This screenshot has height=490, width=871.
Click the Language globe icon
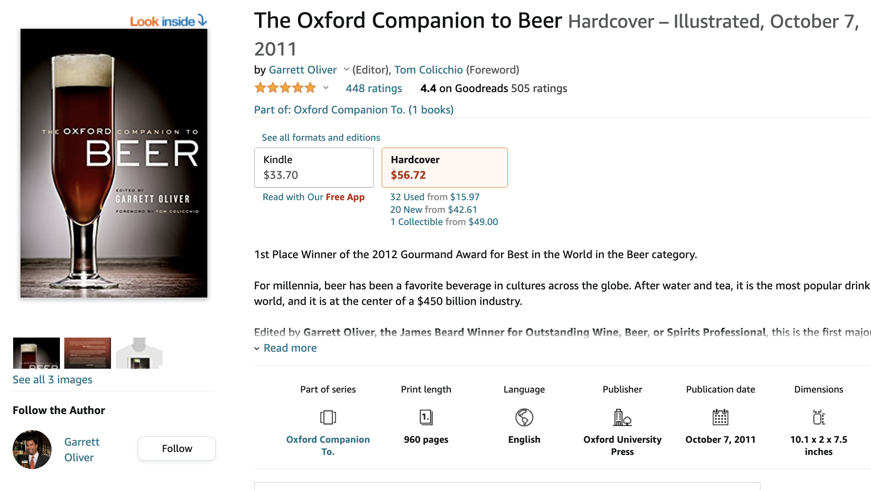click(x=524, y=417)
